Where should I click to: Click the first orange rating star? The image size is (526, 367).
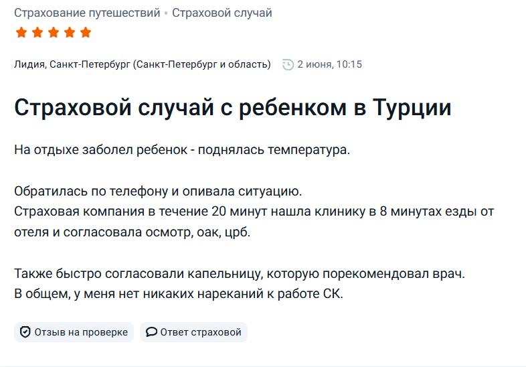click(x=21, y=33)
